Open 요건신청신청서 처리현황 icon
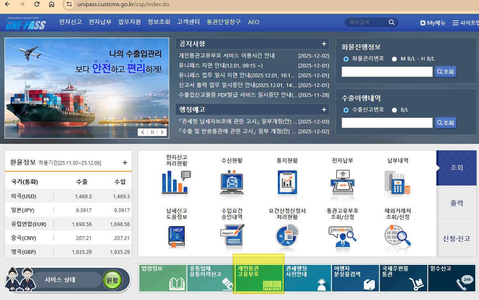The height and width of the screenshot is (300, 479). point(287,236)
